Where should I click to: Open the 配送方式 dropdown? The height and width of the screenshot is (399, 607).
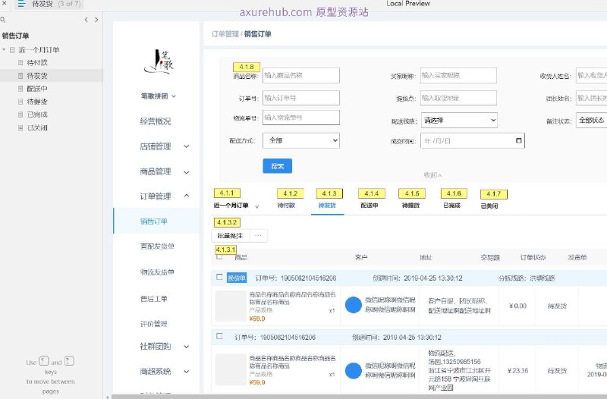point(300,140)
